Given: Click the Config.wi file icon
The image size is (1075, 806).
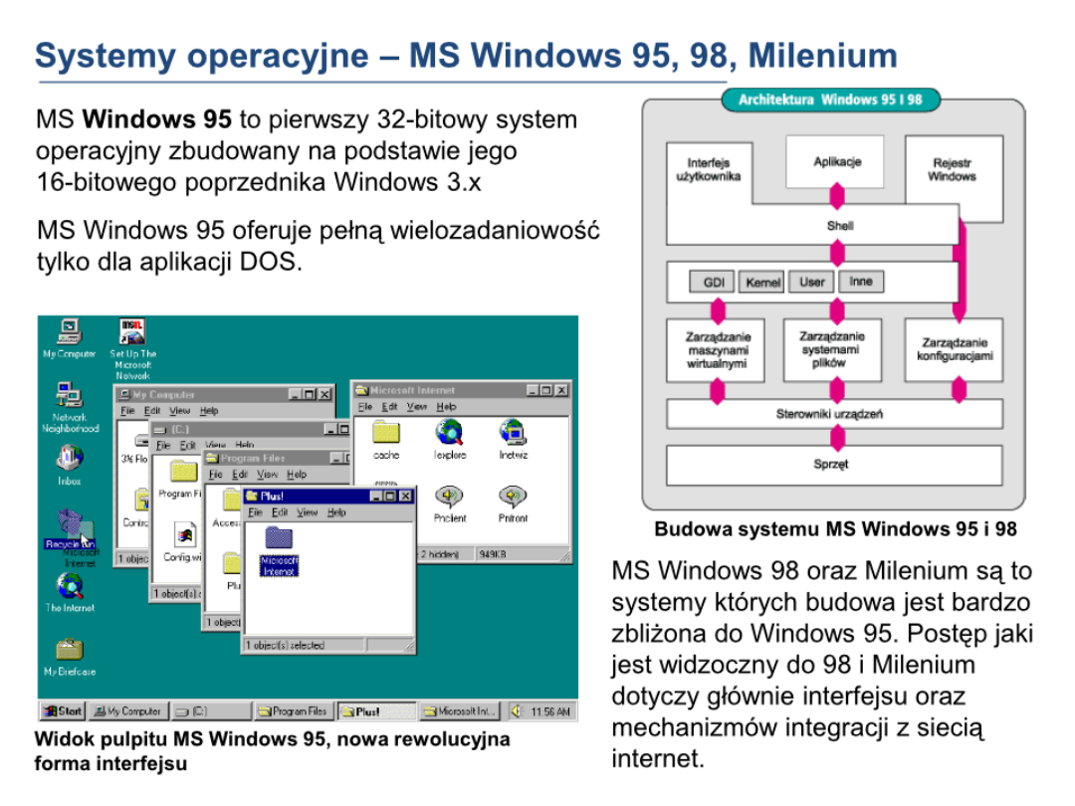Looking at the screenshot, I should [184, 533].
